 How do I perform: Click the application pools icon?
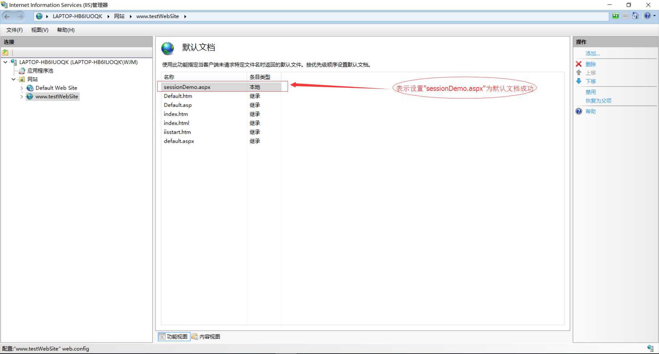click(x=22, y=71)
